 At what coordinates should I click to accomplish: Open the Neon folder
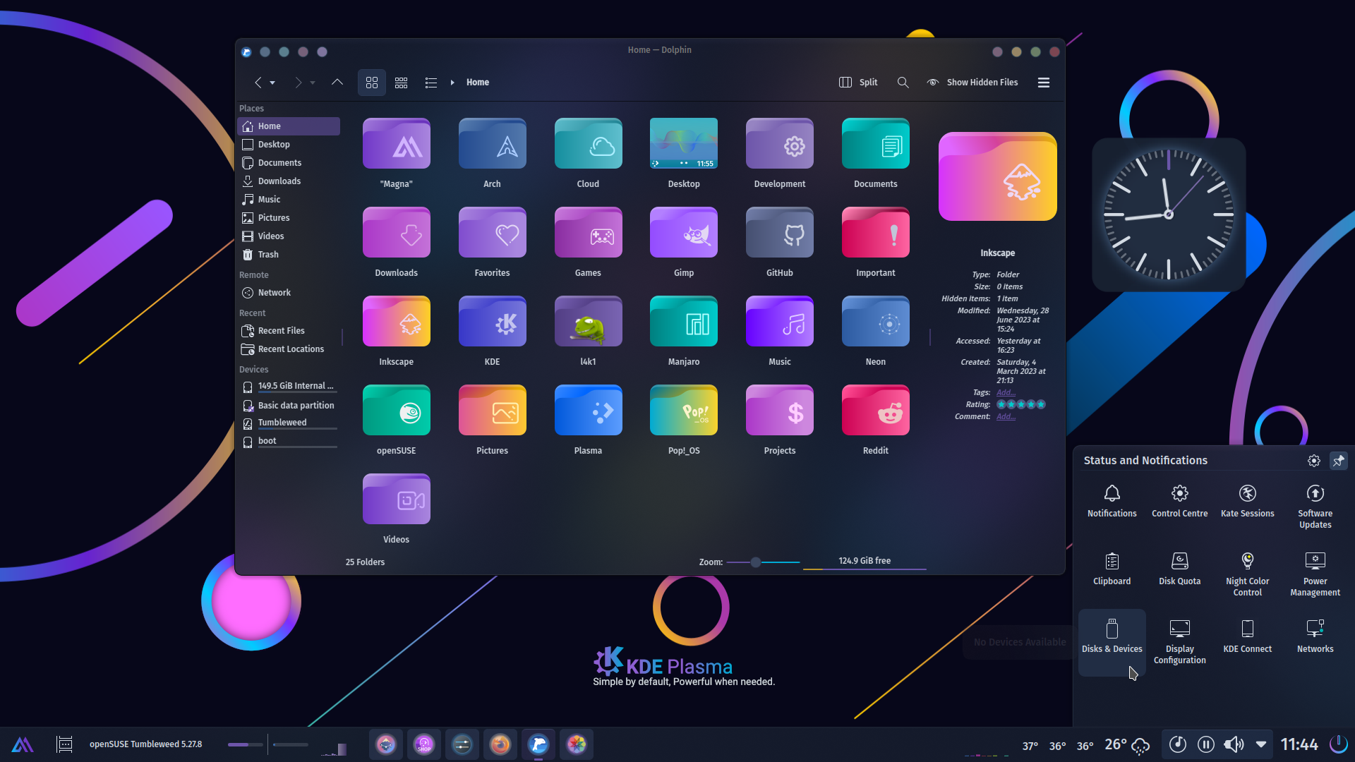click(x=875, y=322)
